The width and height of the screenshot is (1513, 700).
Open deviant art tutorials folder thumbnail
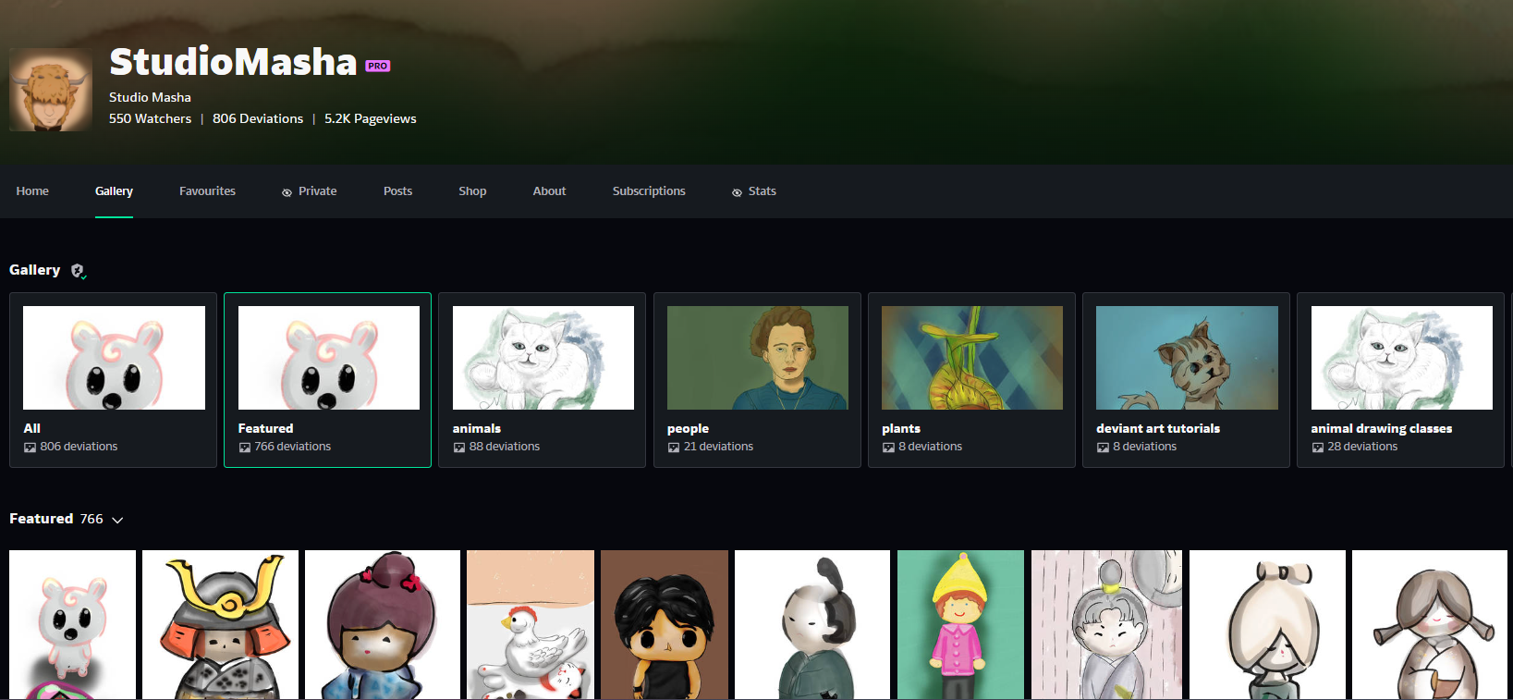click(1187, 358)
